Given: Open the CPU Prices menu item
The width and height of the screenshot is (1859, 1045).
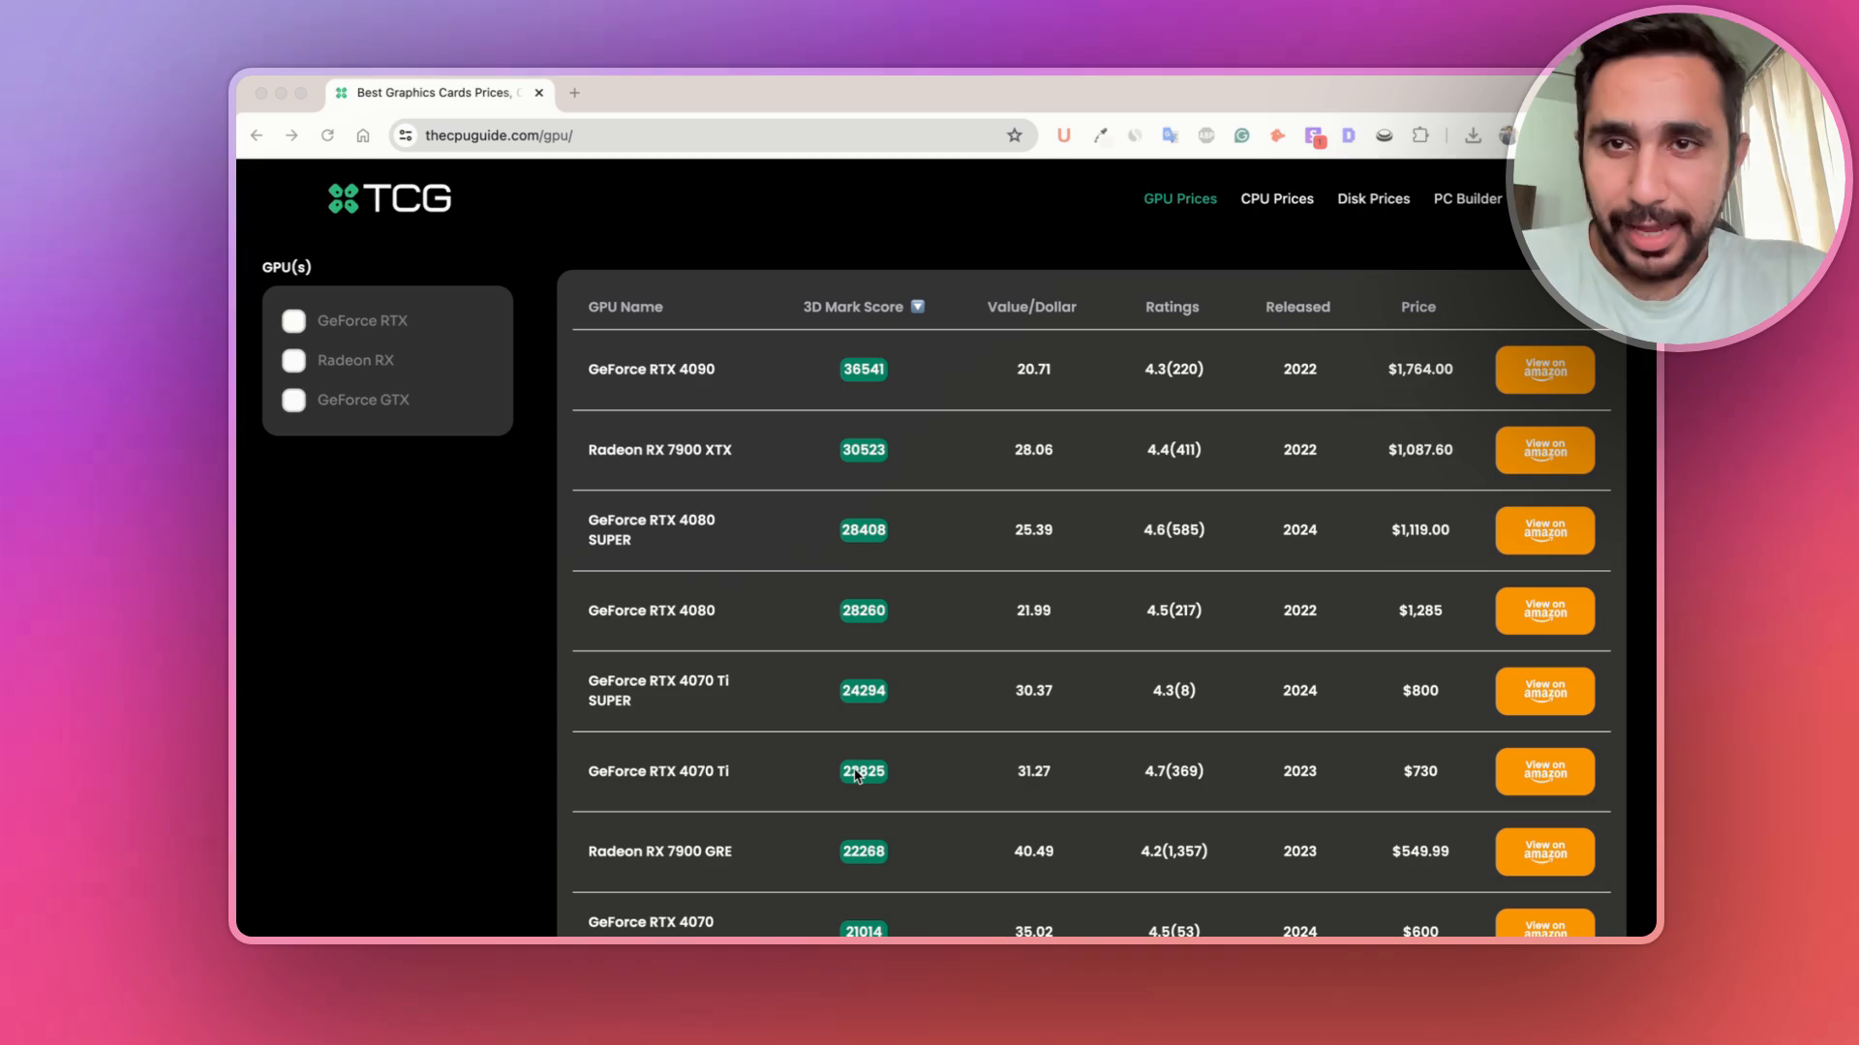Looking at the screenshot, I should pyautogui.click(x=1276, y=198).
